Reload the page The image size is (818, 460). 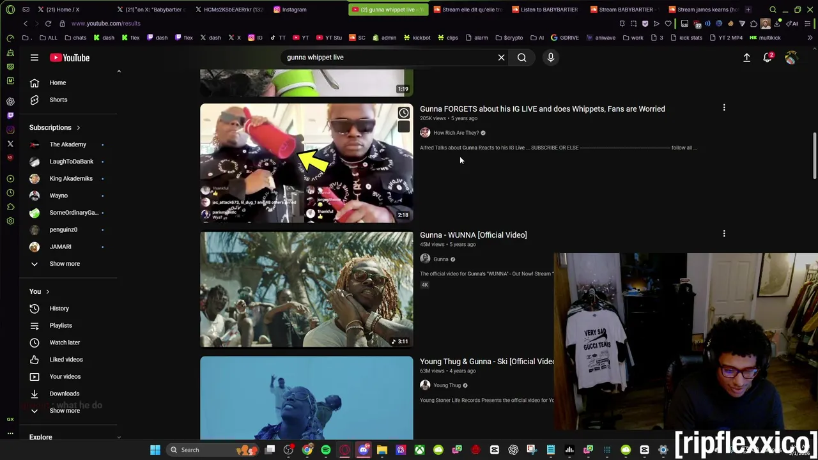tap(48, 24)
